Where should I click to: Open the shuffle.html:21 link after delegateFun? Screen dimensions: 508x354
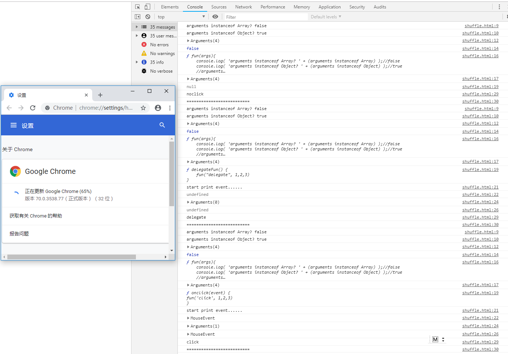(x=480, y=187)
